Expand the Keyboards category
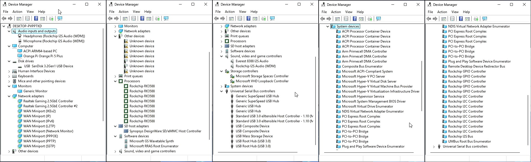 click(x=9, y=76)
